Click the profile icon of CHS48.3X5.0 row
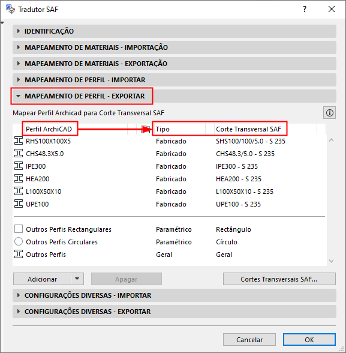Image resolution: width=346 pixels, height=353 pixels. [19, 154]
